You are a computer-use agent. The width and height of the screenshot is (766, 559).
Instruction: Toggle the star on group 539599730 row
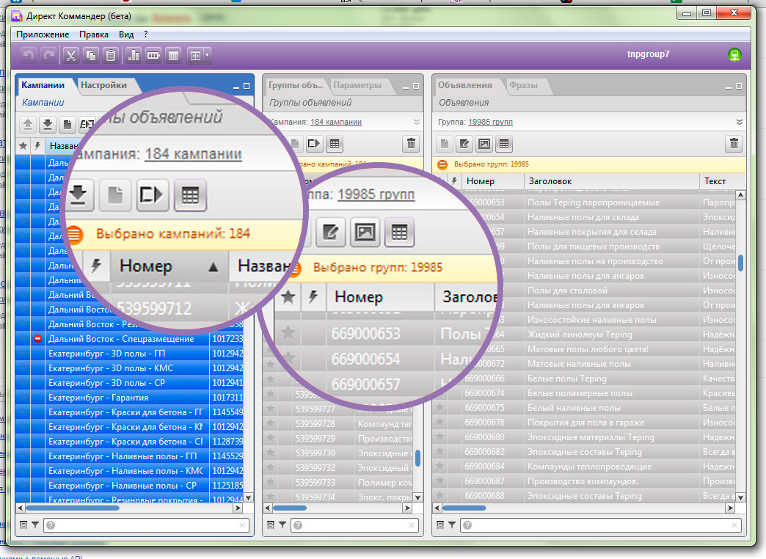(270, 453)
